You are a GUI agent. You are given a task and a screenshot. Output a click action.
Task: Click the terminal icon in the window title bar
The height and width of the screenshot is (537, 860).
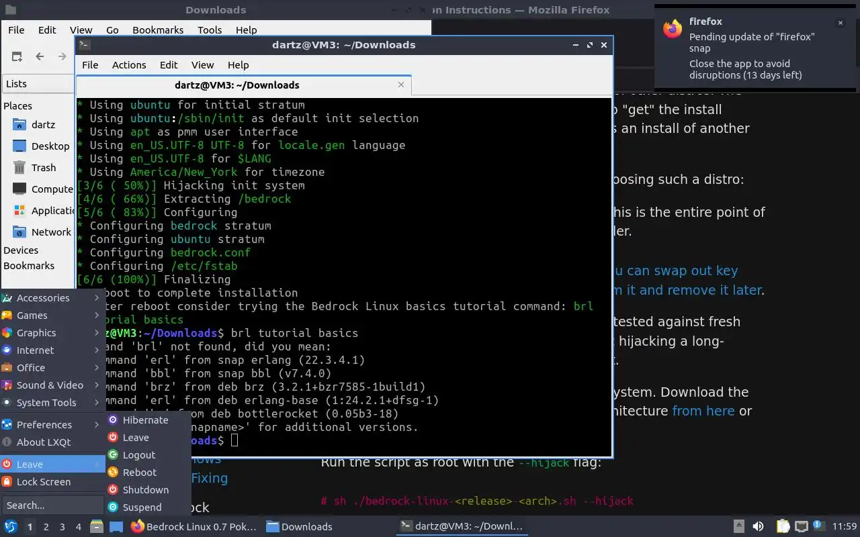(84, 45)
